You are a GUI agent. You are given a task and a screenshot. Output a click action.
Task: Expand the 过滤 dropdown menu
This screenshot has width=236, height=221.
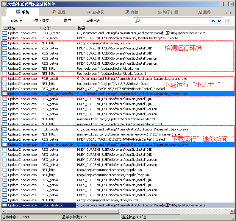[x=16, y=21]
